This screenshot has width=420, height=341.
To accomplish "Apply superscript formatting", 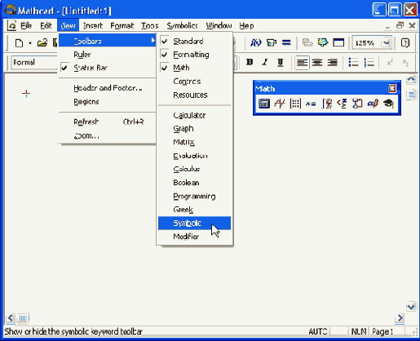I will point(390,63).
